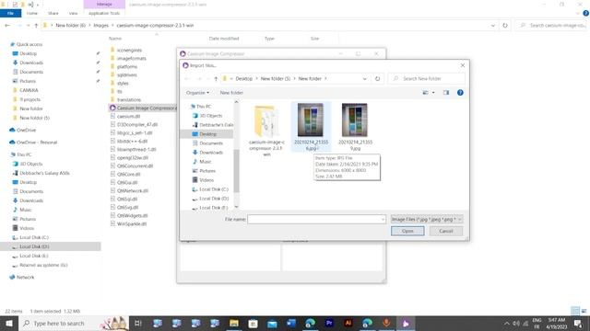Select Pictures in Import dialog tree
The height and width of the screenshot is (331, 590).
(207, 171)
